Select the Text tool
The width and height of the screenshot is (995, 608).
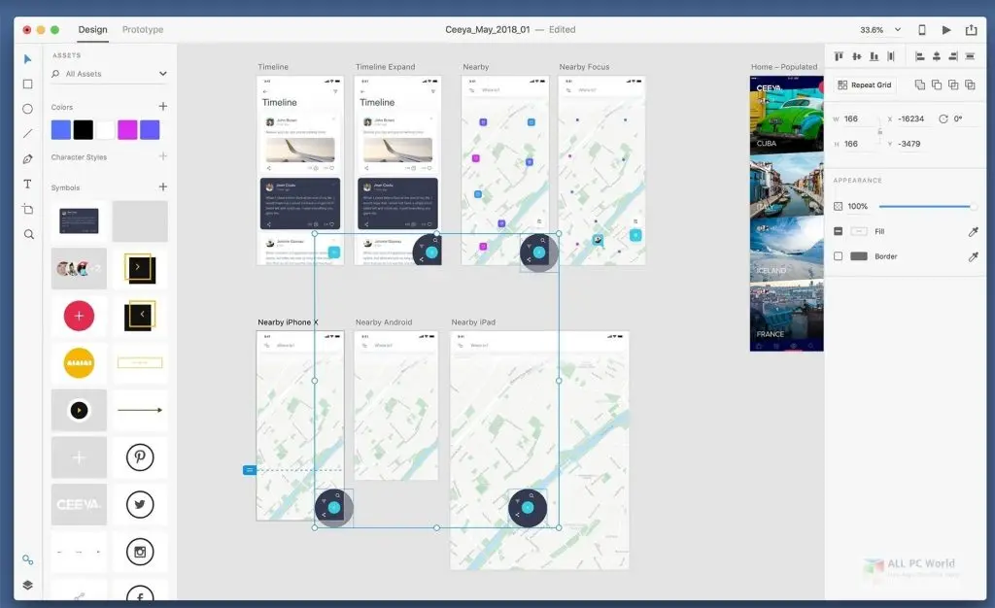point(27,185)
